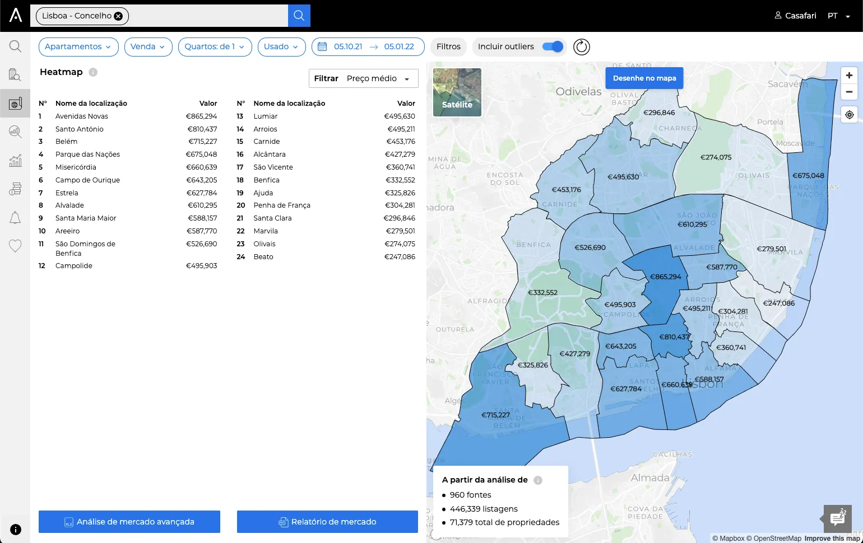This screenshot has width=863, height=543.
Task: Open the Quartos: de 1 dropdown
Action: tap(215, 47)
